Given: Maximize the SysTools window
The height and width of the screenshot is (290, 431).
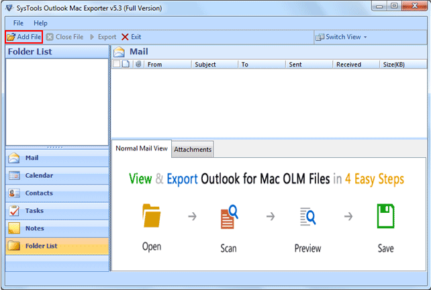Looking at the screenshot, I should [394, 6].
